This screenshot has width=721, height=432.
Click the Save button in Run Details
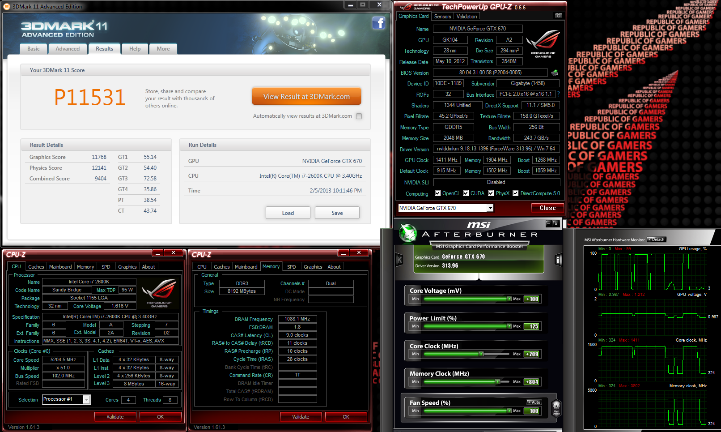tap(337, 213)
